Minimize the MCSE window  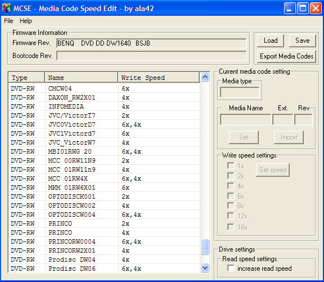pos(289,8)
